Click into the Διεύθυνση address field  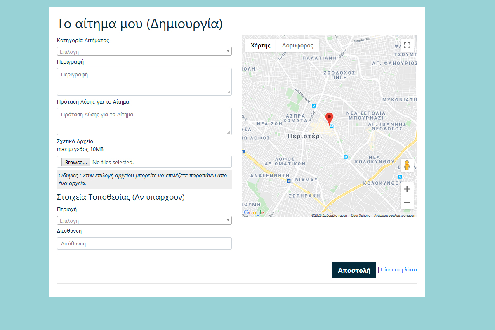144,243
